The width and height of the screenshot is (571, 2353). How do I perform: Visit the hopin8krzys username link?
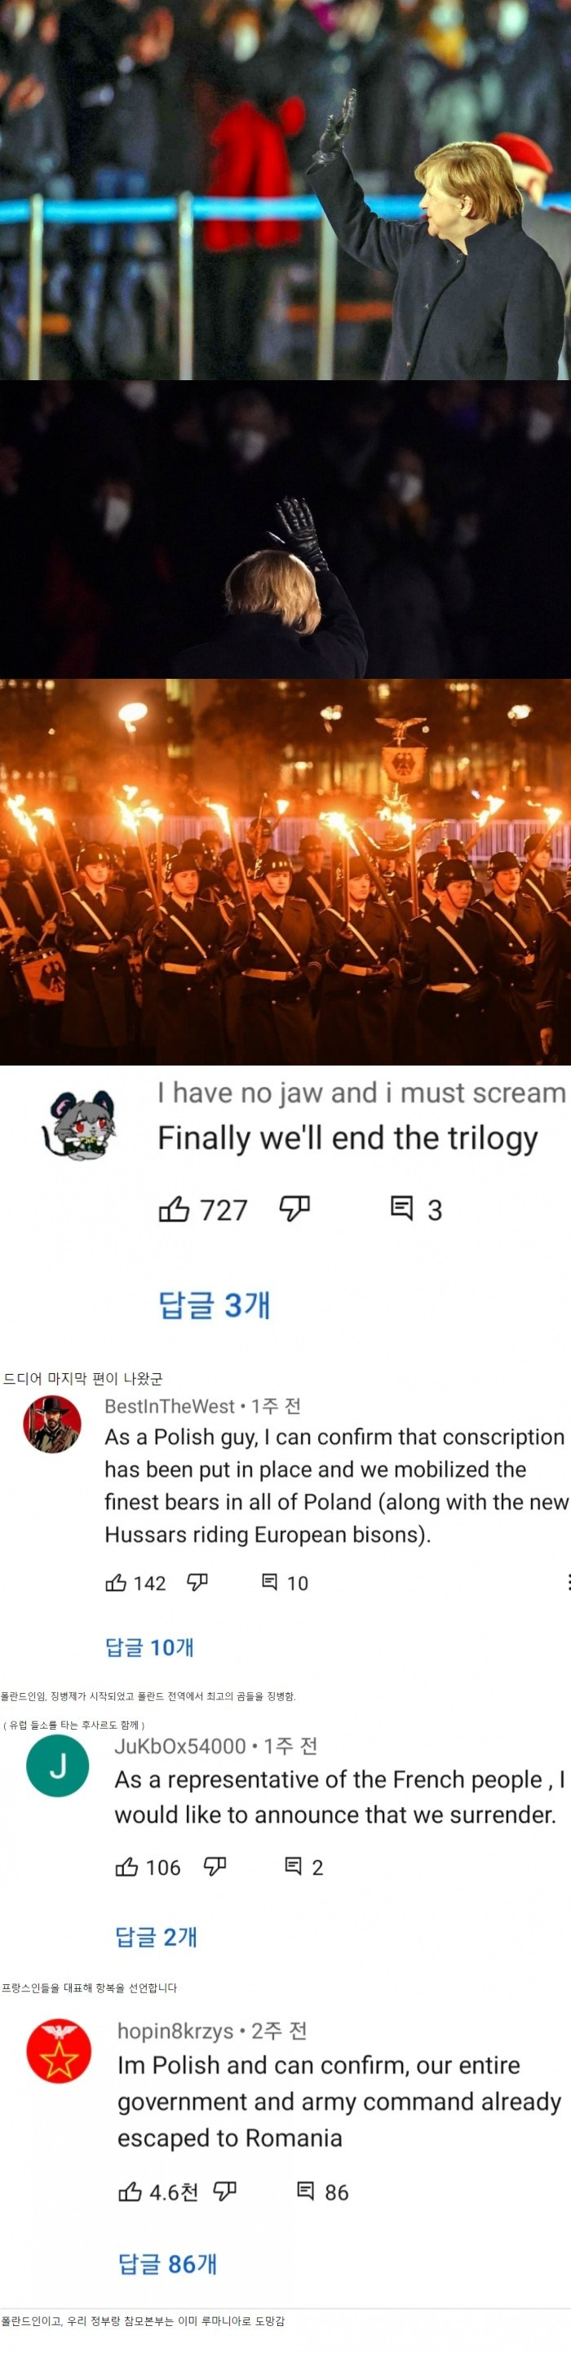tap(175, 2031)
